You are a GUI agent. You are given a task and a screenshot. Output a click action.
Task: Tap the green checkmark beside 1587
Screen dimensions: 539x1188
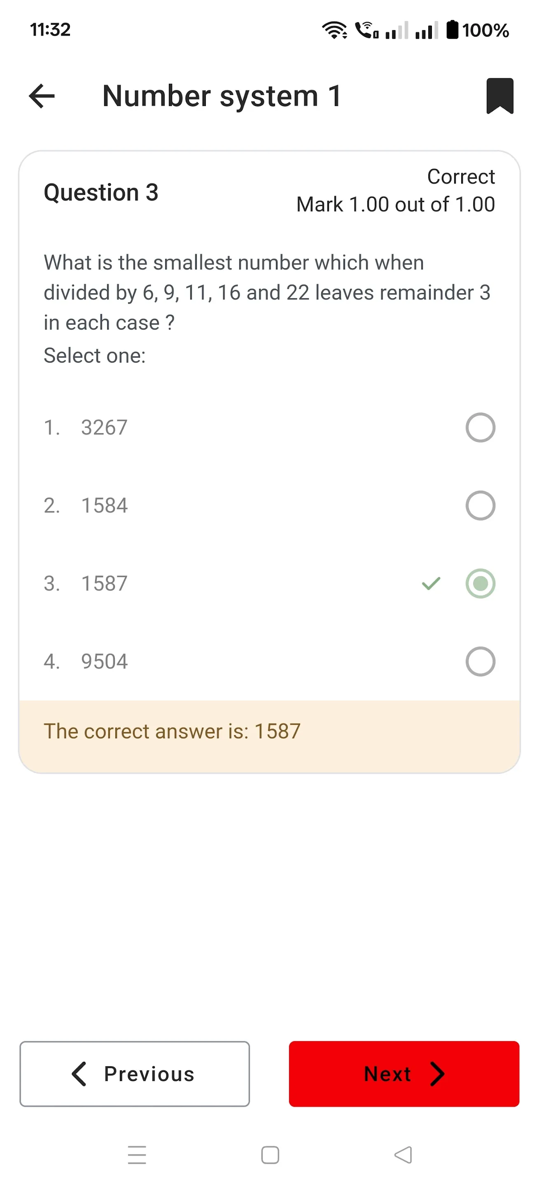click(431, 583)
